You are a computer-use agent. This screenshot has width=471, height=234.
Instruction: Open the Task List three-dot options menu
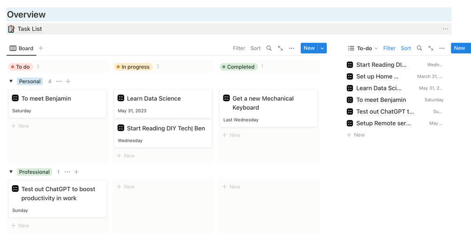pyautogui.click(x=445, y=29)
